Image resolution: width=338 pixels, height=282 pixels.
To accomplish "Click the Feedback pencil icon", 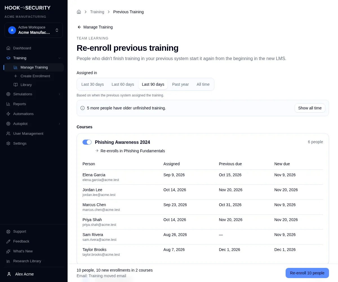I will coord(8,241).
